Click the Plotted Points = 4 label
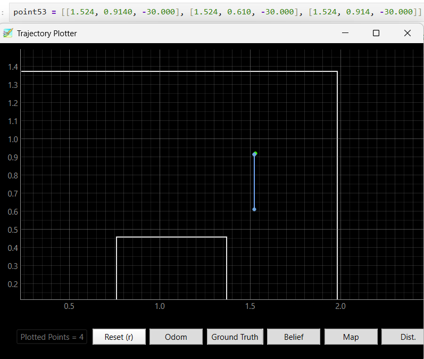Image resolution: width=424 pixels, height=359 pixels. (x=52, y=337)
